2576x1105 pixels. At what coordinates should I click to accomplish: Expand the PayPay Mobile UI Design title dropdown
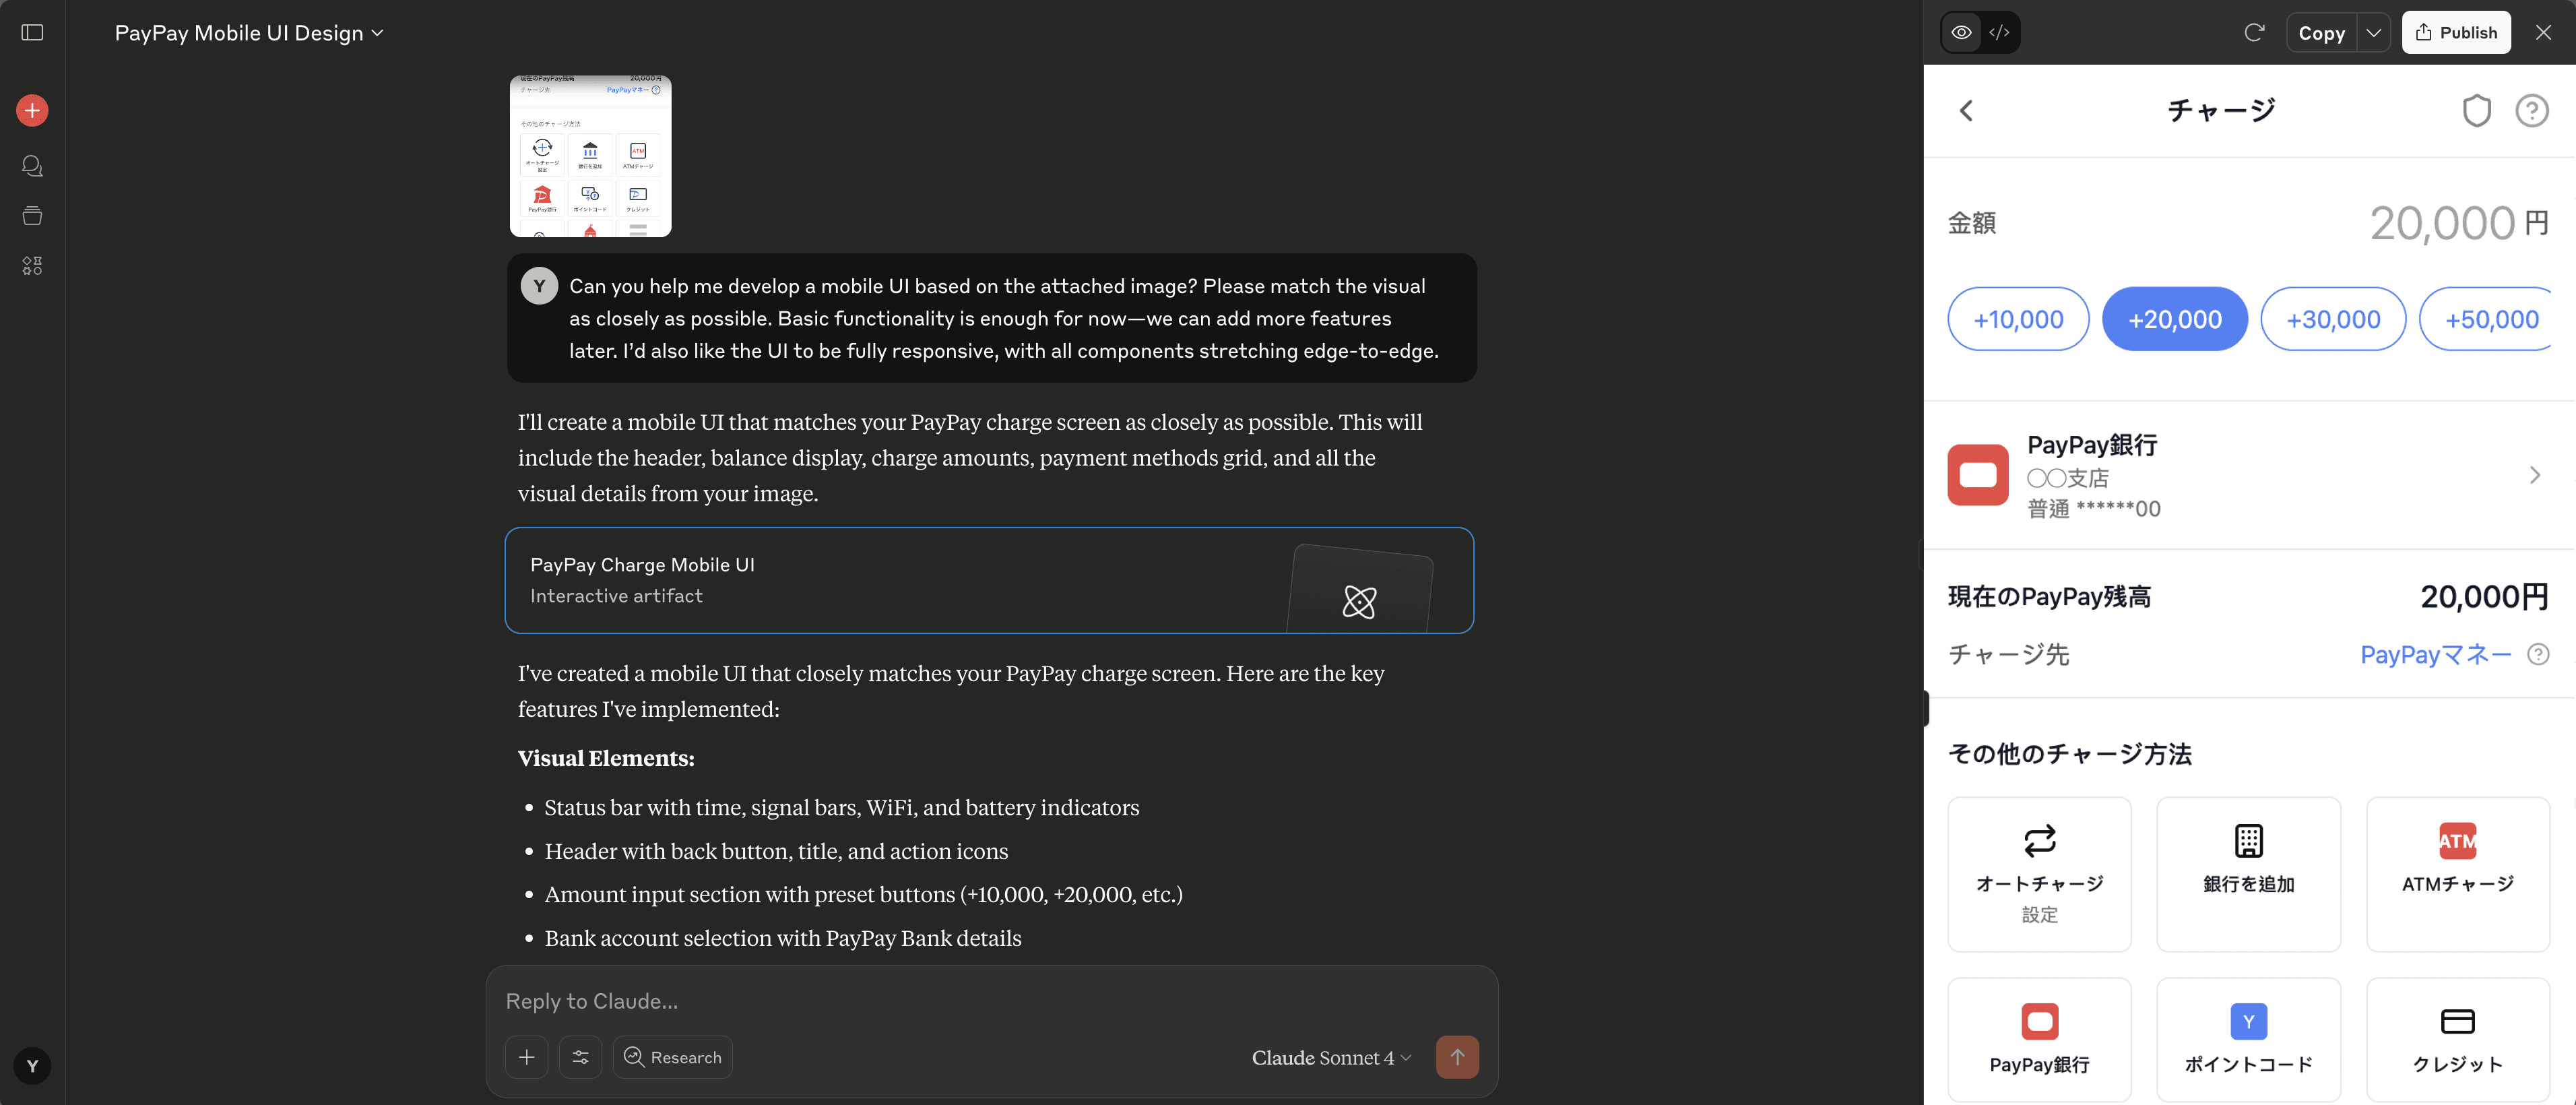pyautogui.click(x=248, y=33)
